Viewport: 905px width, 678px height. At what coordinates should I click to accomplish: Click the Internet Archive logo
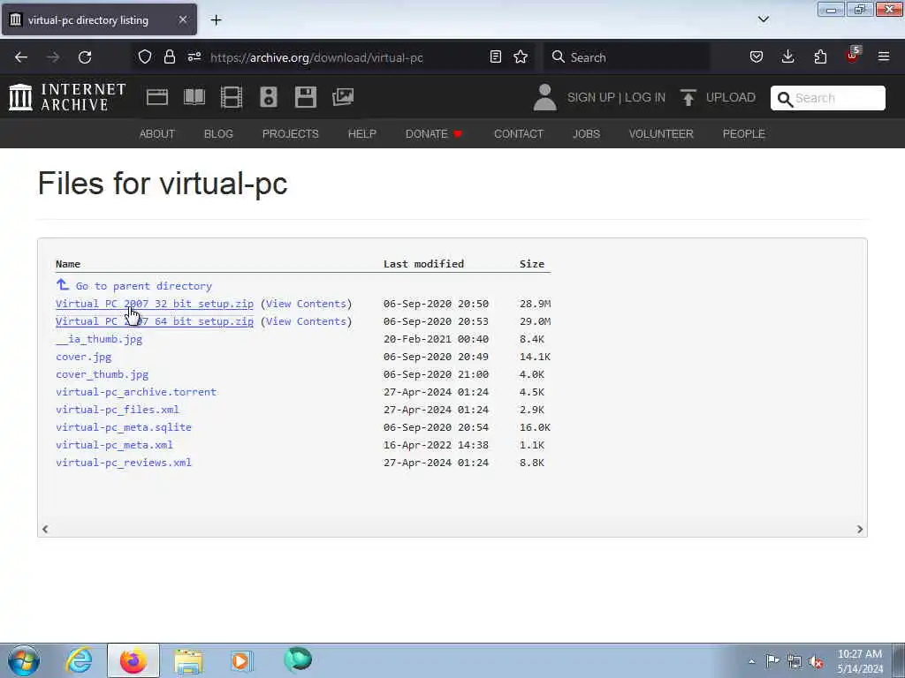coord(67,97)
